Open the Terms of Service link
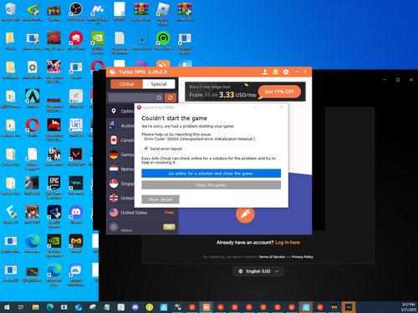This screenshot has height=313, width=418. click(272, 257)
